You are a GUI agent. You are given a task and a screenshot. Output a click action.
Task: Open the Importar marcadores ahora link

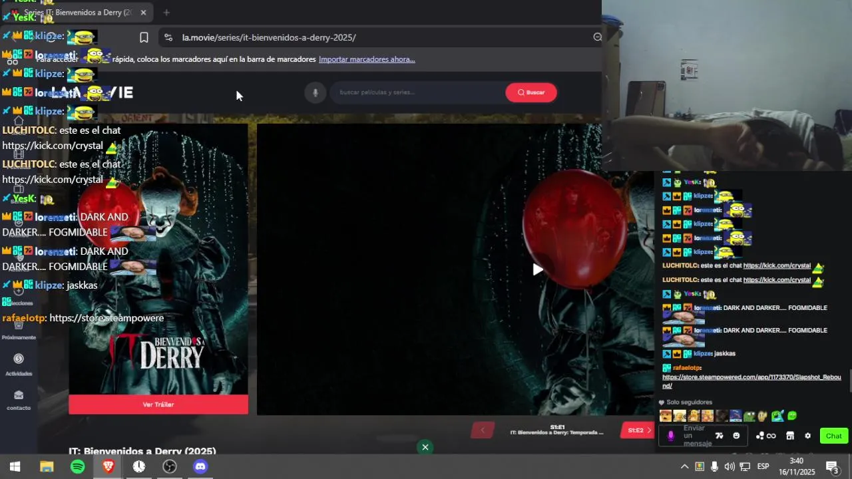pyautogui.click(x=367, y=59)
